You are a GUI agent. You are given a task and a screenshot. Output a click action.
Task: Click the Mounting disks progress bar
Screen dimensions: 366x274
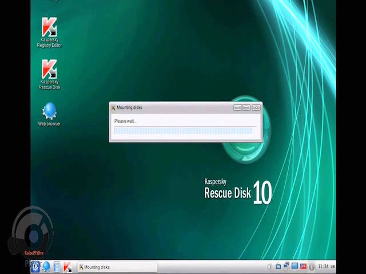click(x=183, y=131)
